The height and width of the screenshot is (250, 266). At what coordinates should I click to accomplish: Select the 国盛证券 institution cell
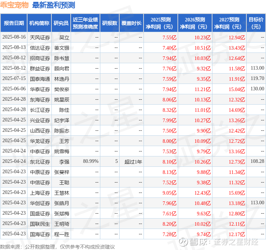tap(40, 214)
